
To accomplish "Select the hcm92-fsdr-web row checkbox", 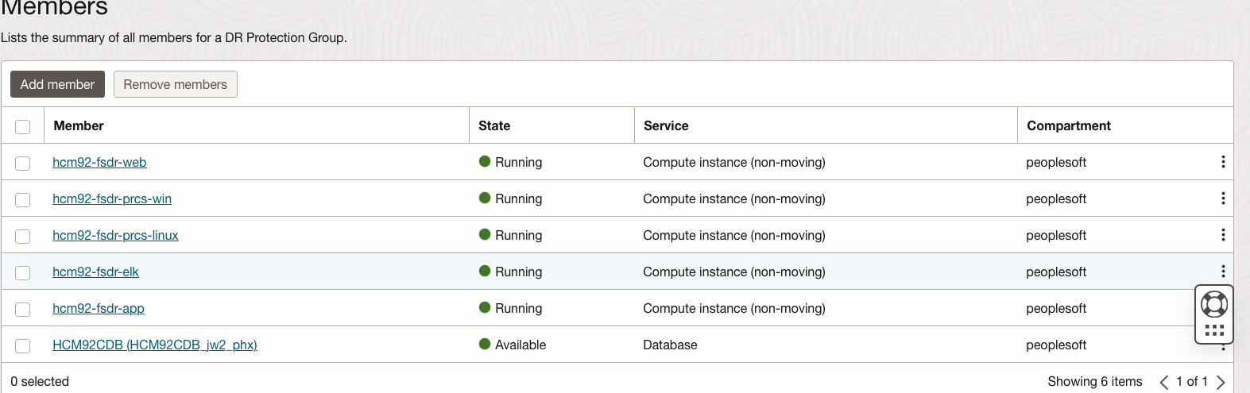I will click(23, 164).
